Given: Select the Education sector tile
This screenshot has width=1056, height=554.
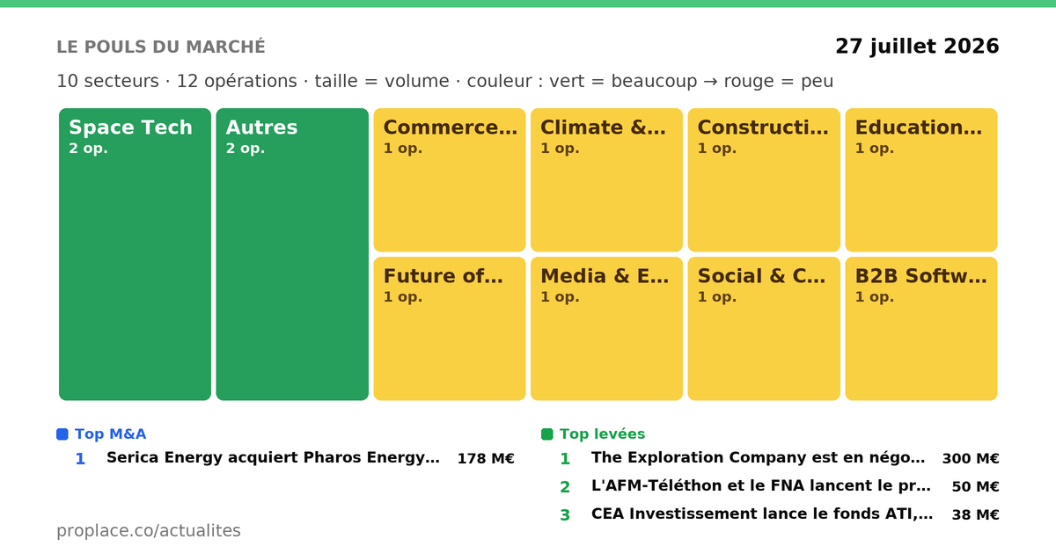Looking at the screenshot, I should (x=921, y=180).
